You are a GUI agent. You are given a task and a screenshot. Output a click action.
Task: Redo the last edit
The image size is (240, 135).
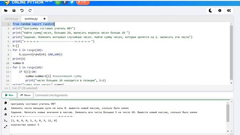[30, 10]
